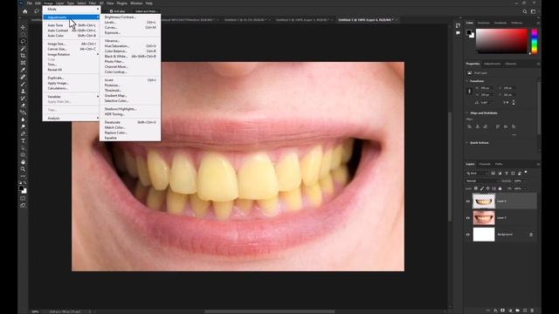Image resolution: width=559 pixels, height=314 pixels.
Task: Select the History Brush tool
Action: [x=23, y=99]
